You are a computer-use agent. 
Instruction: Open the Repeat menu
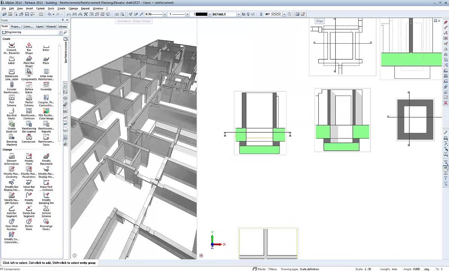point(86,8)
